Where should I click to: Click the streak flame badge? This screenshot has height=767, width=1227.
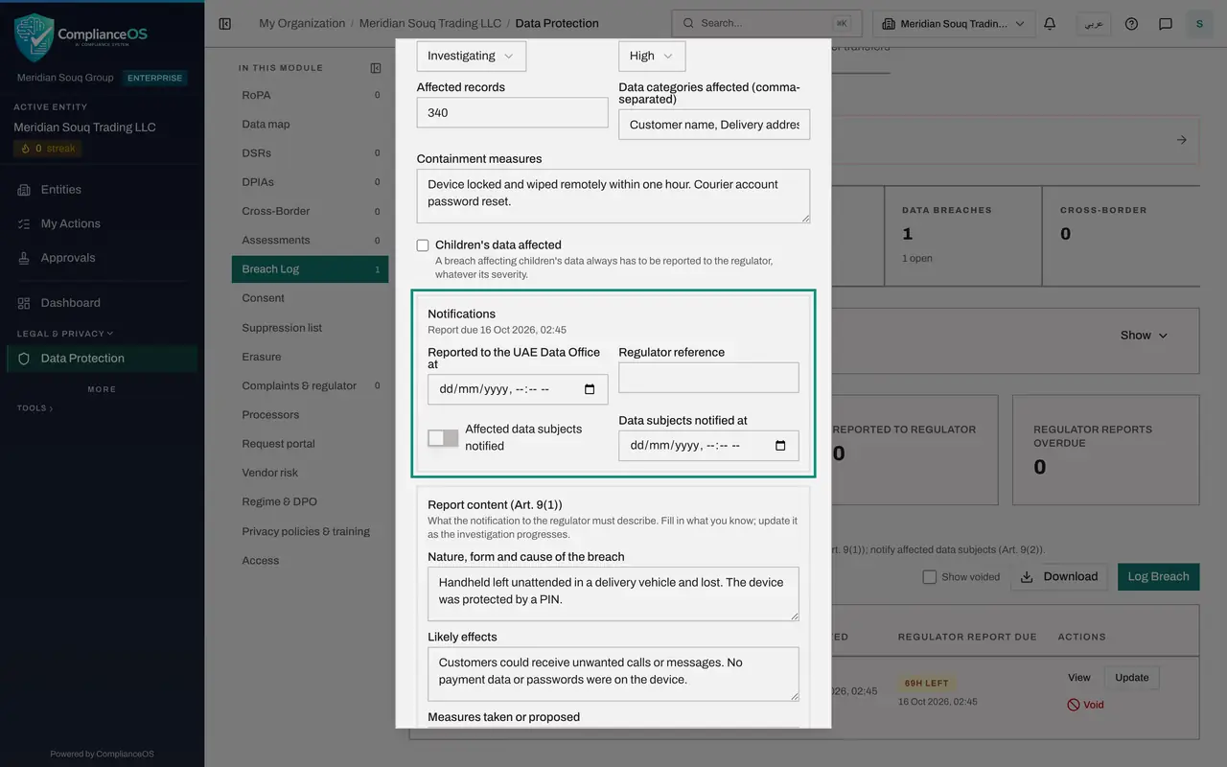pyautogui.click(x=48, y=149)
